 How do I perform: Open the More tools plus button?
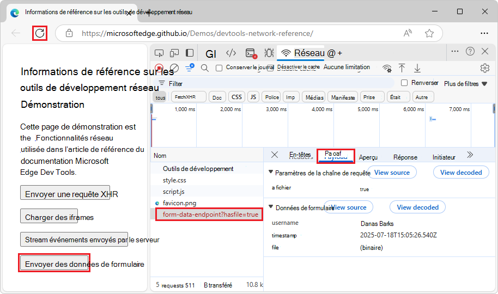[x=340, y=53]
